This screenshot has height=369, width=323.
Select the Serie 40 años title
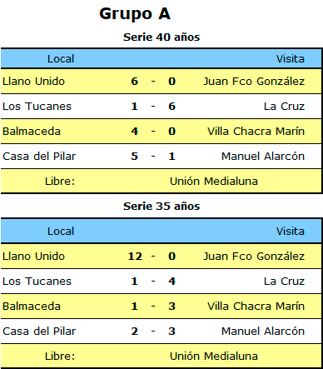[x=161, y=37]
